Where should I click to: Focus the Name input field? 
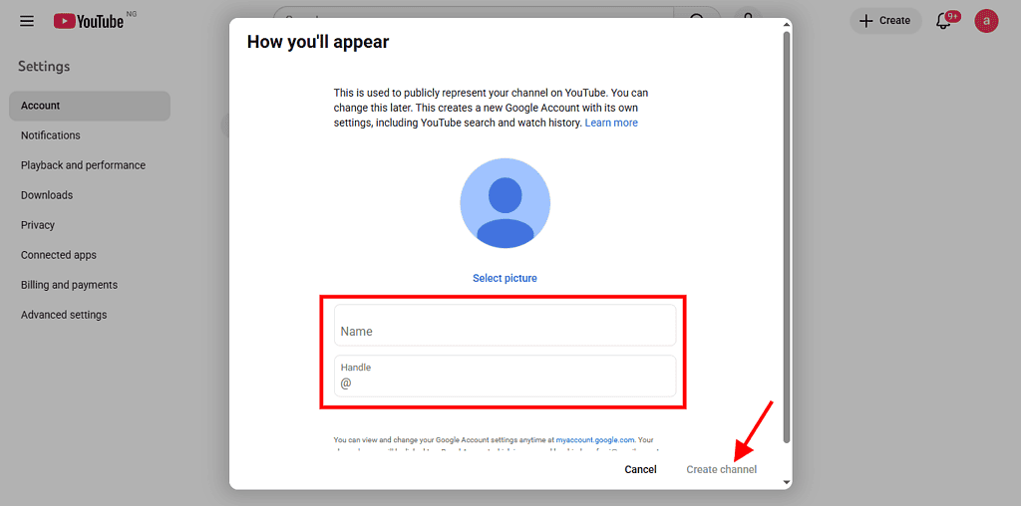505,325
